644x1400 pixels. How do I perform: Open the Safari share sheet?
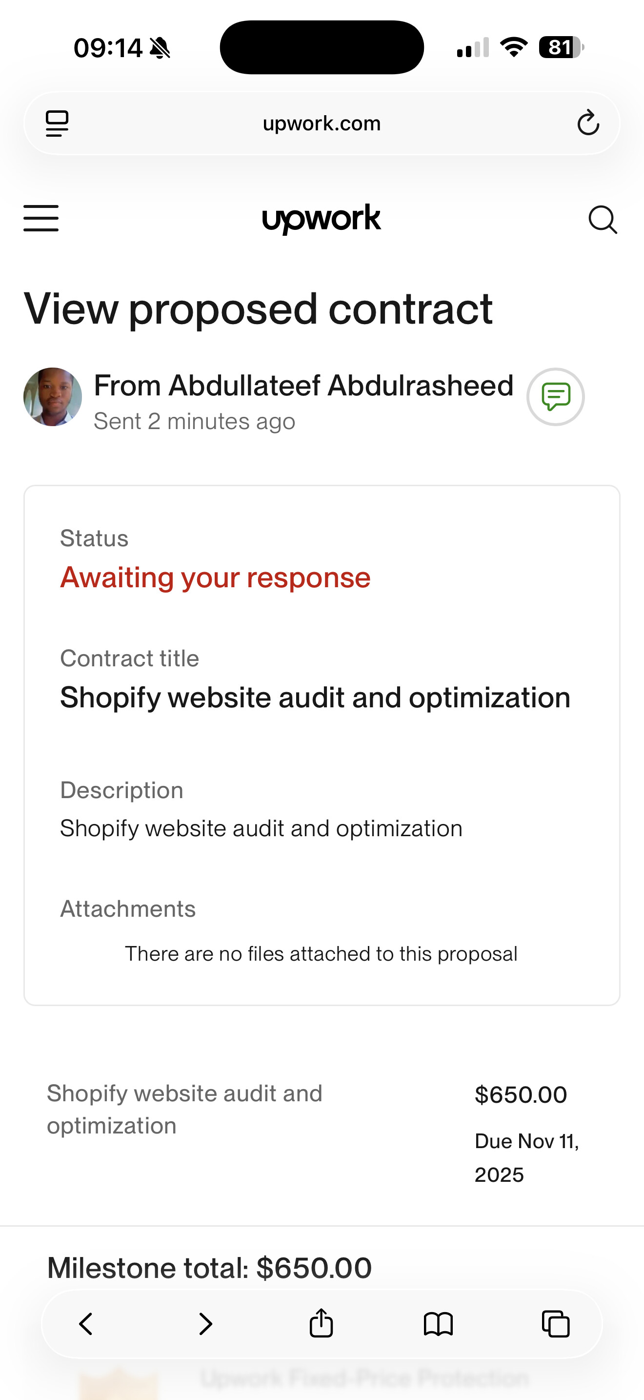[321, 1322]
